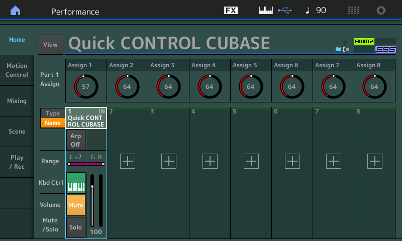Adjust the Part 1 volume fader
The height and width of the screenshot is (241, 402).
[92, 187]
